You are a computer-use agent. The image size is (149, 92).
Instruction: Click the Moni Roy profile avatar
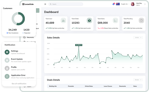click(x=132, y=4)
